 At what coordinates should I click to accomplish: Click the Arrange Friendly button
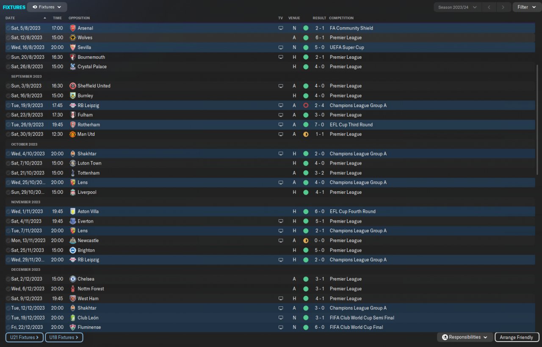click(516, 337)
